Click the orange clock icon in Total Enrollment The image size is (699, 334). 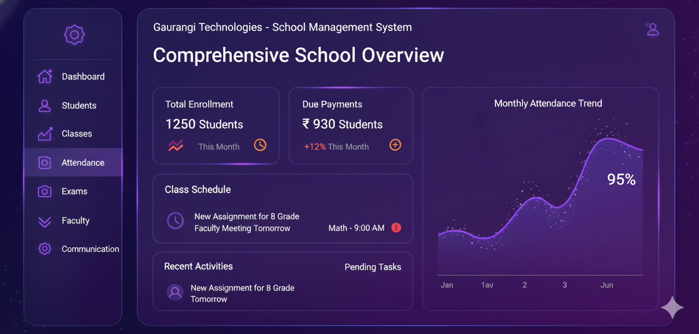260,145
